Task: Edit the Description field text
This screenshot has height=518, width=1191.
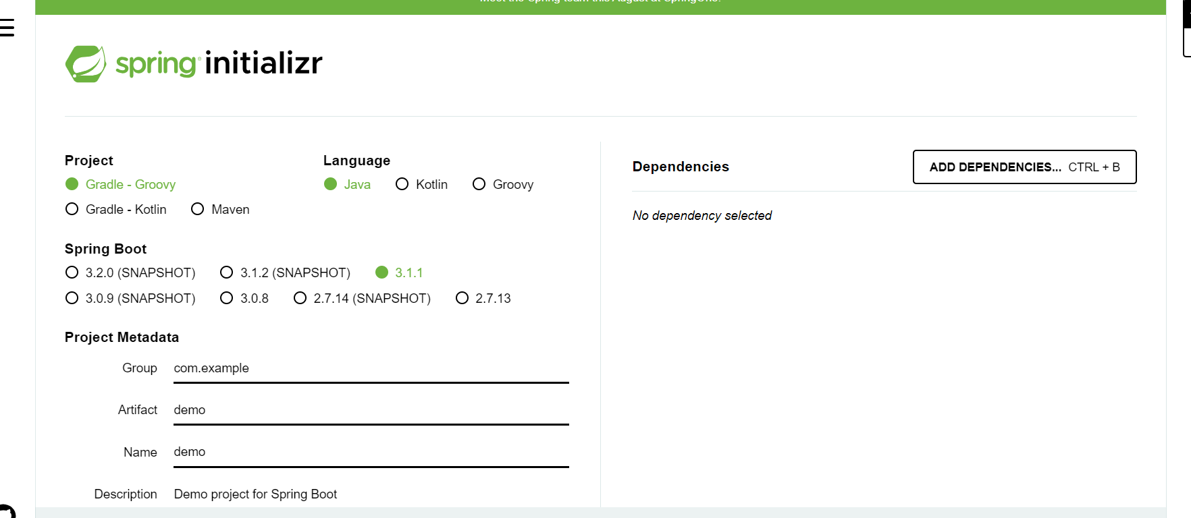Action: [371, 494]
